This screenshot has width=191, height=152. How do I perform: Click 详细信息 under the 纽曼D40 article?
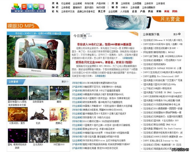[x=128, y=58]
